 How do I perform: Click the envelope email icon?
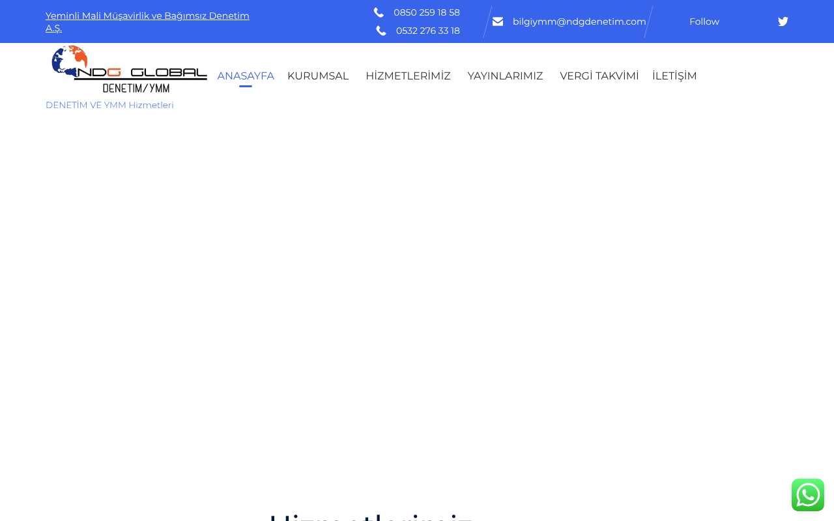pos(498,21)
